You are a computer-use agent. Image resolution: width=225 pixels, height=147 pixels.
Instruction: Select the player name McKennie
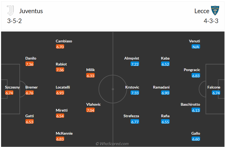click(64, 133)
